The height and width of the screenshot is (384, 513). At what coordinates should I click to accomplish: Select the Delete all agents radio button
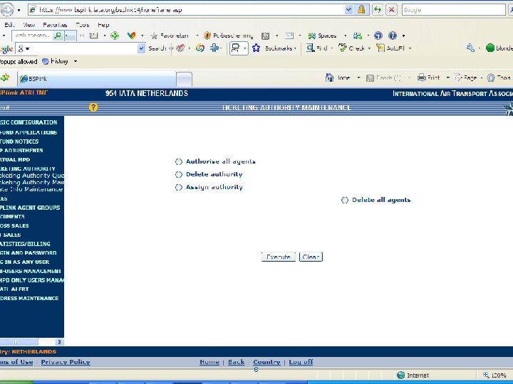[x=345, y=200]
